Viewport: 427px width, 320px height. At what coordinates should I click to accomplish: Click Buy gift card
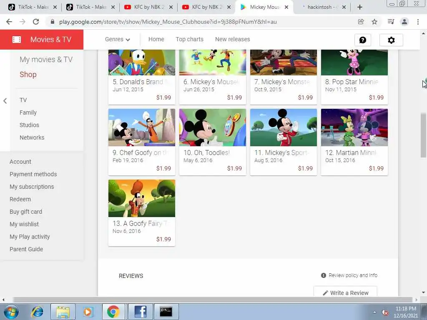pos(26,212)
